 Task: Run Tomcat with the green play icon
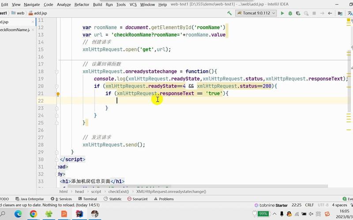tap(282, 13)
